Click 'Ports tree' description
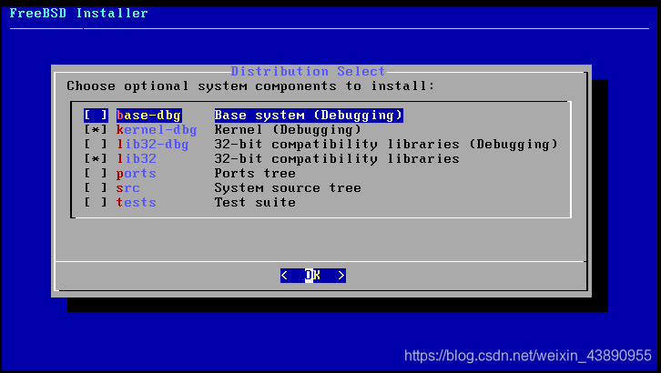Screen dimensions: 661x373 pyautogui.click(x=255, y=173)
